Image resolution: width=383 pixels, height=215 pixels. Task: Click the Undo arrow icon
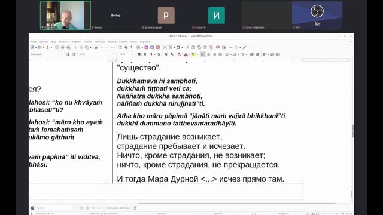[103, 47]
